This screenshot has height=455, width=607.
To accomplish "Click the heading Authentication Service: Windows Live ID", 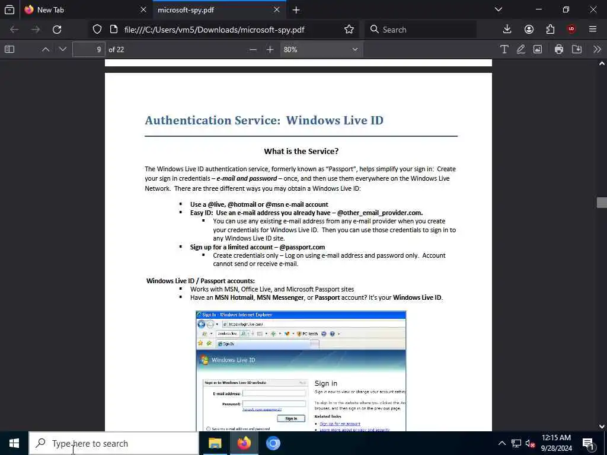I will (x=264, y=120).
